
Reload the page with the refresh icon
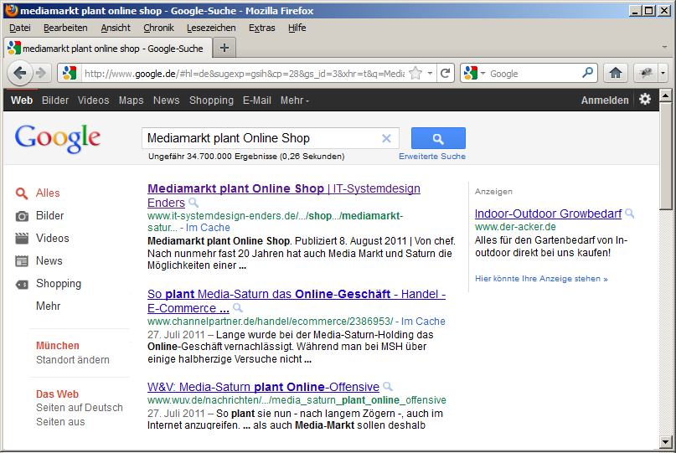tap(446, 74)
